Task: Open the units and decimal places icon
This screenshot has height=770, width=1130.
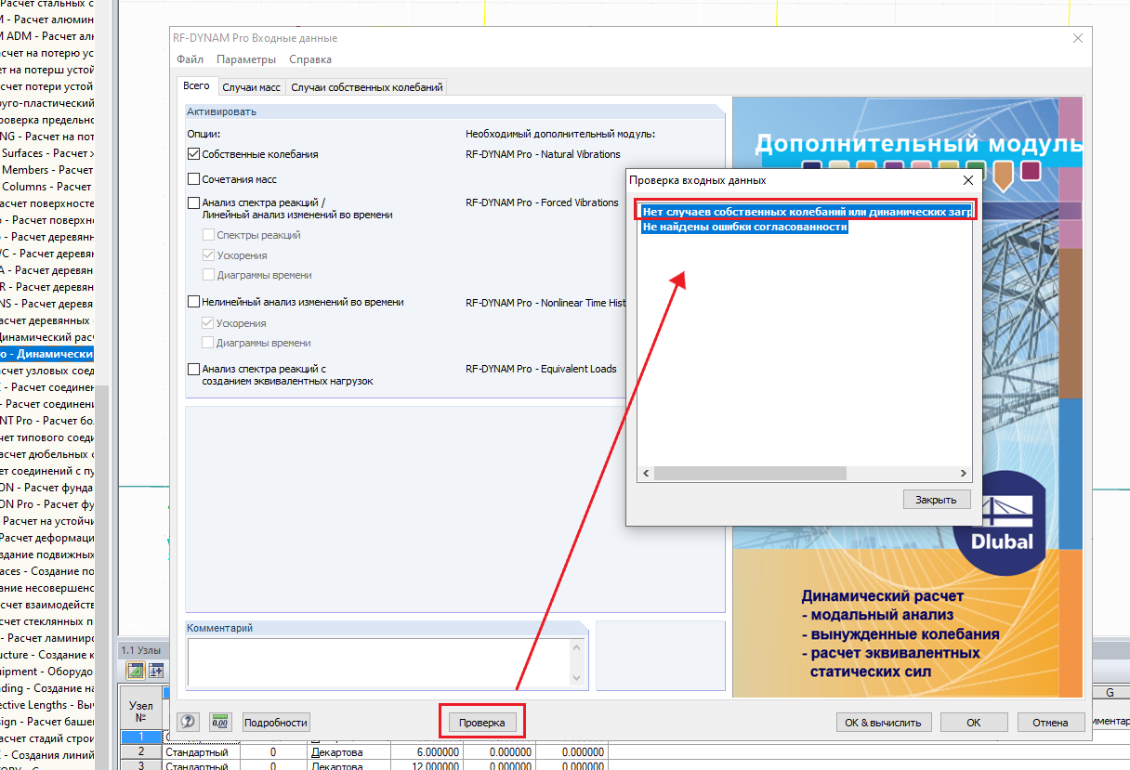Action: (220, 722)
